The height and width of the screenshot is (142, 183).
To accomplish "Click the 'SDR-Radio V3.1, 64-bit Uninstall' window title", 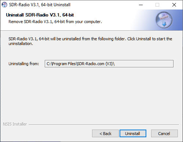I will coord(40,5).
